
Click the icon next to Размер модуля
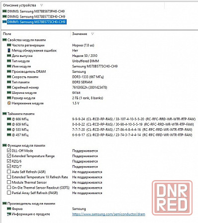(x=9, y=98)
